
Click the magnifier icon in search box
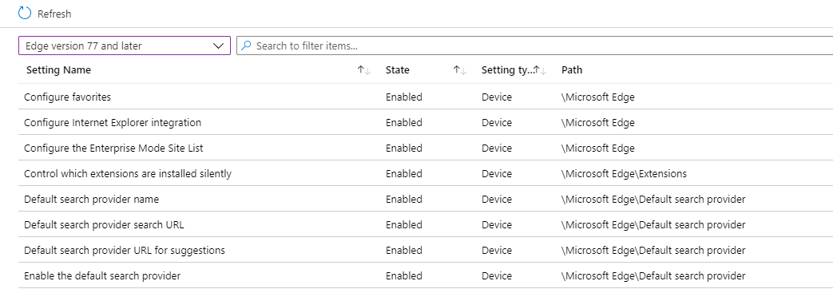click(x=245, y=46)
